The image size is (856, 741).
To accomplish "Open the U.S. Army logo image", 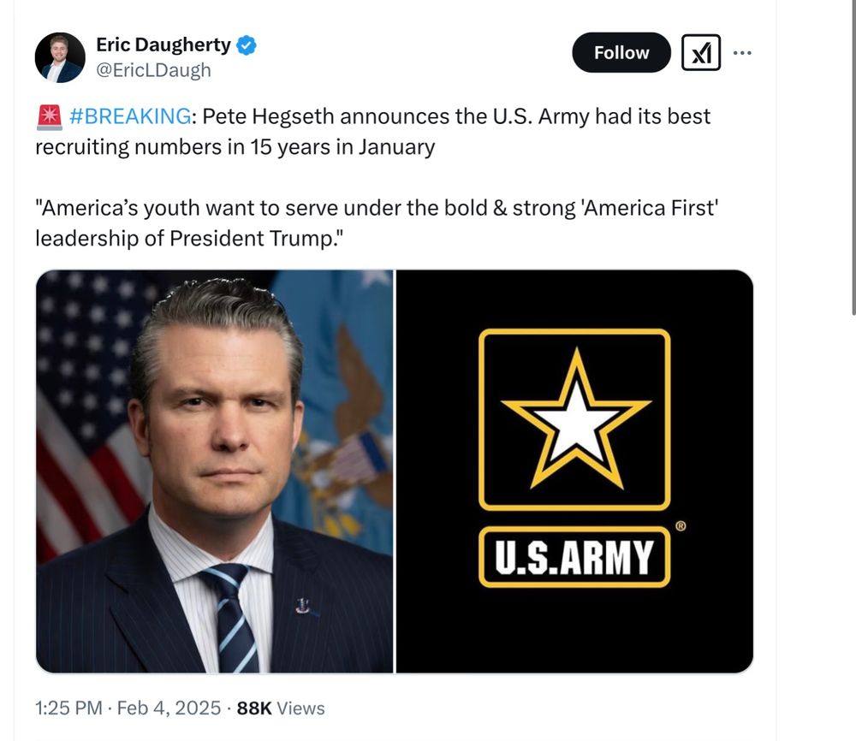I will coord(574,471).
